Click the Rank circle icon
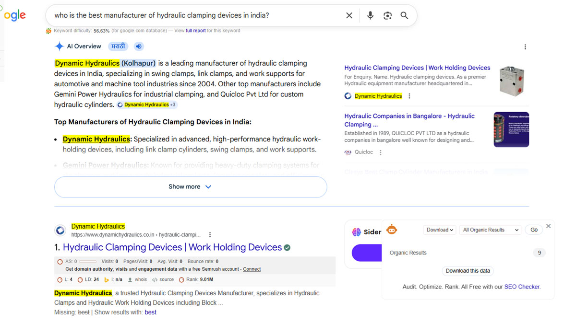 (181, 280)
